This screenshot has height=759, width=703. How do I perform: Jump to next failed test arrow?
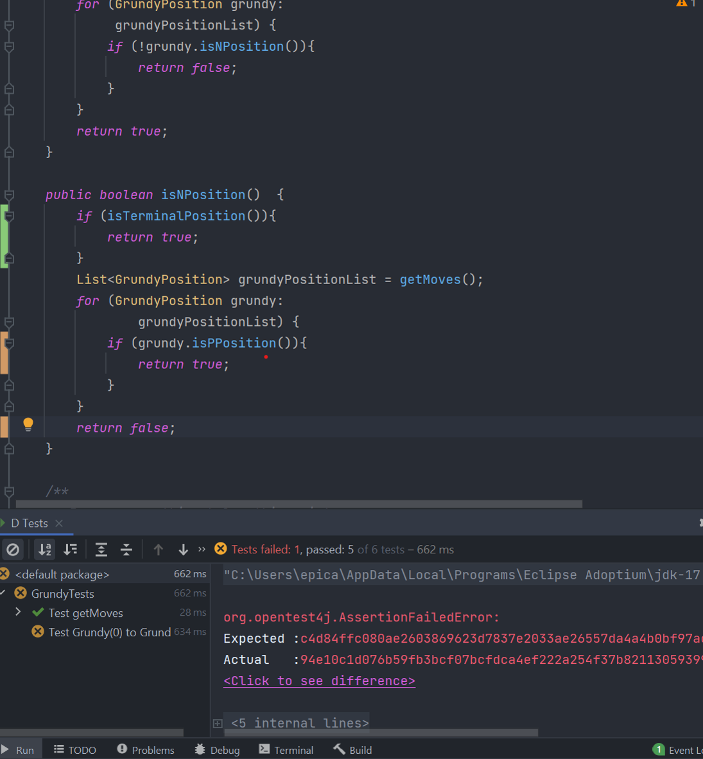pyautogui.click(x=184, y=549)
